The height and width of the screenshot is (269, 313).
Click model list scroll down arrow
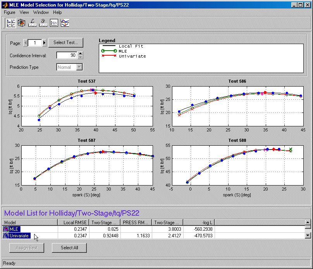tap(308, 236)
